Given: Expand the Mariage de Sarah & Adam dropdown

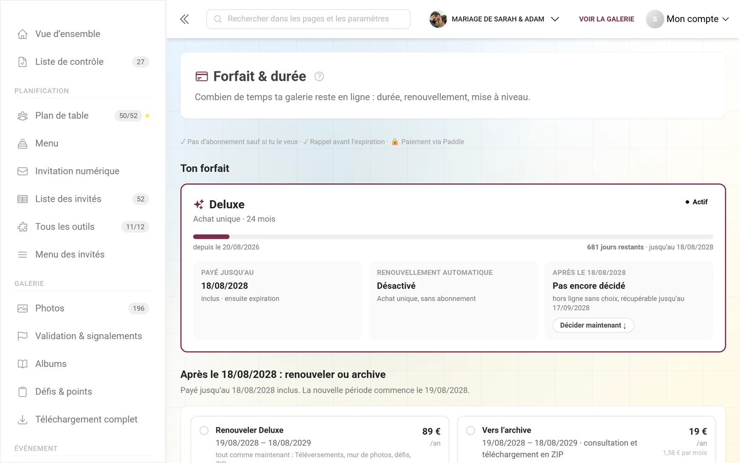Looking at the screenshot, I should pyautogui.click(x=494, y=19).
